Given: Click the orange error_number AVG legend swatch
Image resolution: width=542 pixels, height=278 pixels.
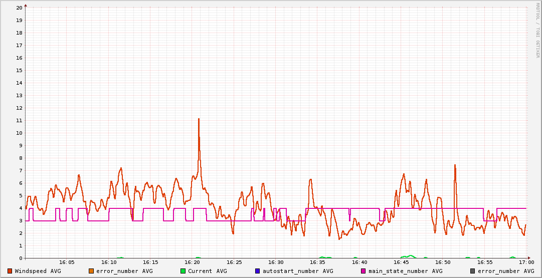Looking at the screenshot, I should click(91, 271).
